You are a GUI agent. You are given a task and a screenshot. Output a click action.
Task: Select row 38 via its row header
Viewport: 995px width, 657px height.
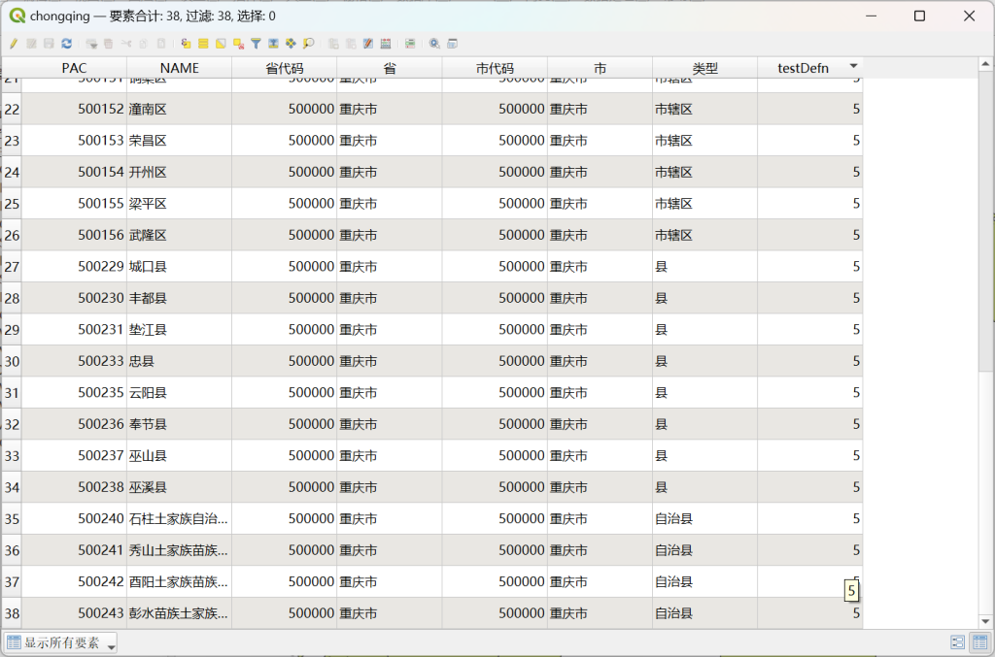[12, 613]
